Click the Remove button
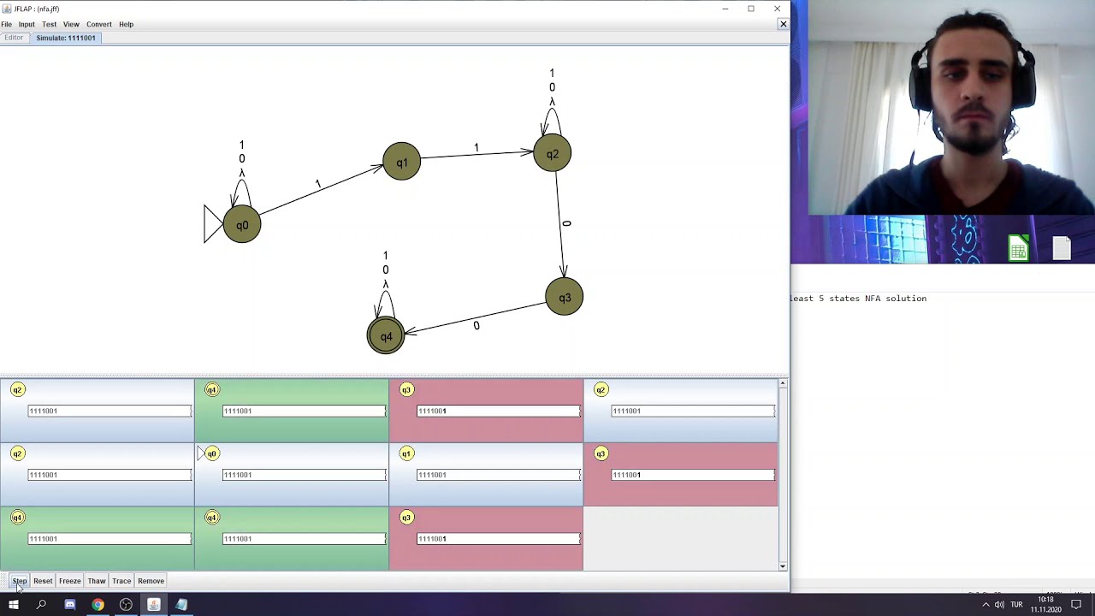This screenshot has height=616, width=1095. [151, 581]
